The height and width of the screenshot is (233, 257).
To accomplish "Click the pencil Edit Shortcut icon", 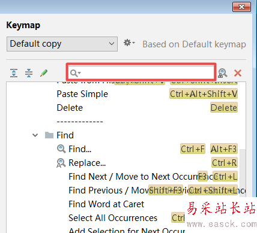I will [44, 73].
